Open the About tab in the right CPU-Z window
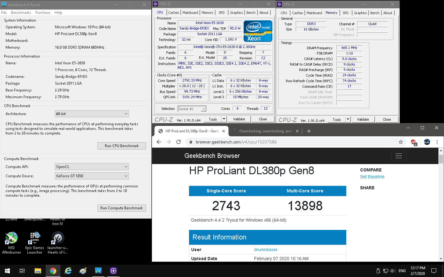Screen dimensions: 444x277 click(388, 13)
